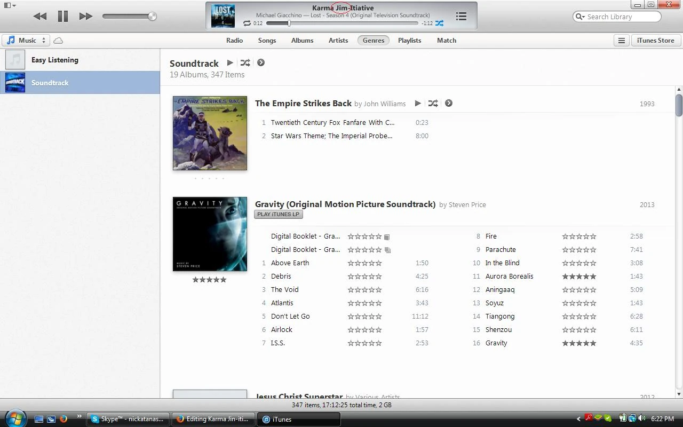The width and height of the screenshot is (683, 427).
Task: Open the Gravity album title link
Action: (x=345, y=204)
